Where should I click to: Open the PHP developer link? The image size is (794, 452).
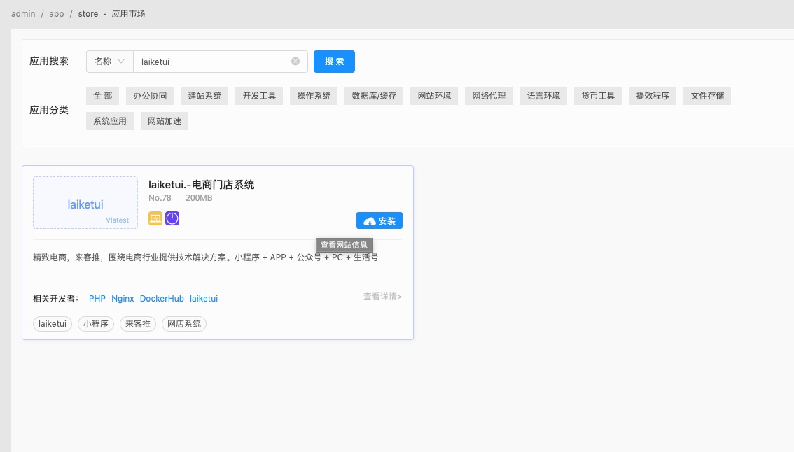pyautogui.click(x=97, y=299)
